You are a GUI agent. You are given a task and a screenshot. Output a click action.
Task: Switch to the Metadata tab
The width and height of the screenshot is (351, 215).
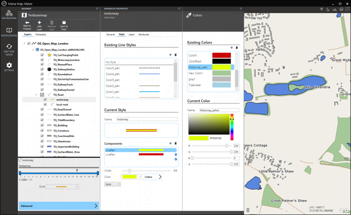40,35
